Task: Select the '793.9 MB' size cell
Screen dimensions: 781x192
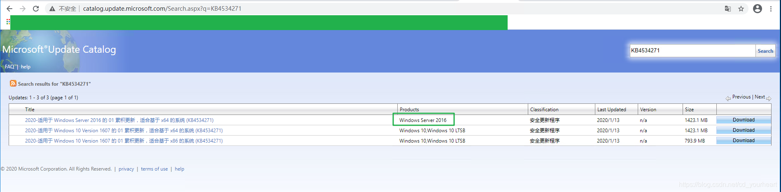Action: pyautogui.click(x=695, y=141)
